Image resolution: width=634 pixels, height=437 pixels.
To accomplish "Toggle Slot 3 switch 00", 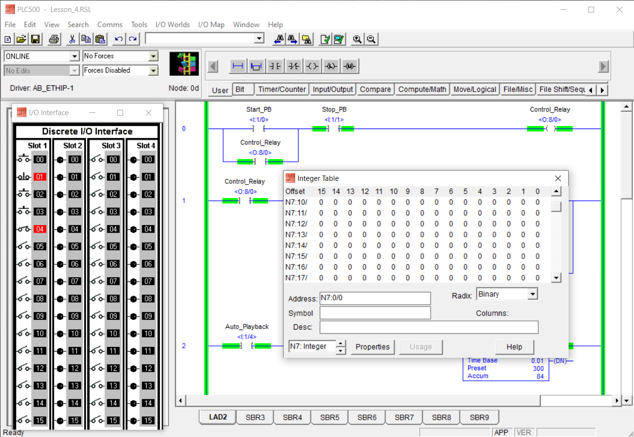I will click(x=98, y=159).
